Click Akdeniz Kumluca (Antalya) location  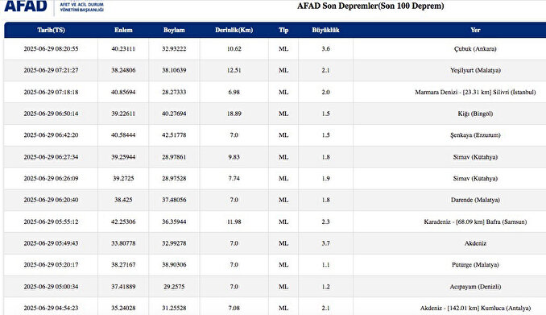click(475, 308)
